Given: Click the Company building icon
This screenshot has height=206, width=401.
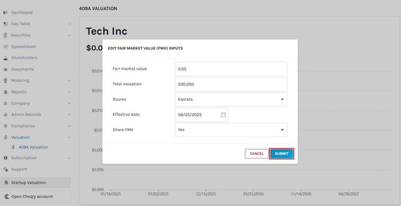Looking at the screenshot, I should [x=6, y=103].
